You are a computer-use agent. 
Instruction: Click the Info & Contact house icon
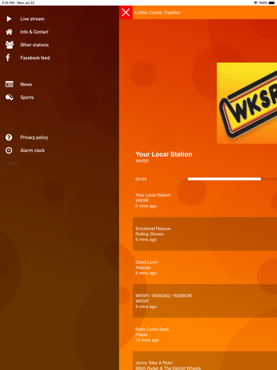coord(9,32)
